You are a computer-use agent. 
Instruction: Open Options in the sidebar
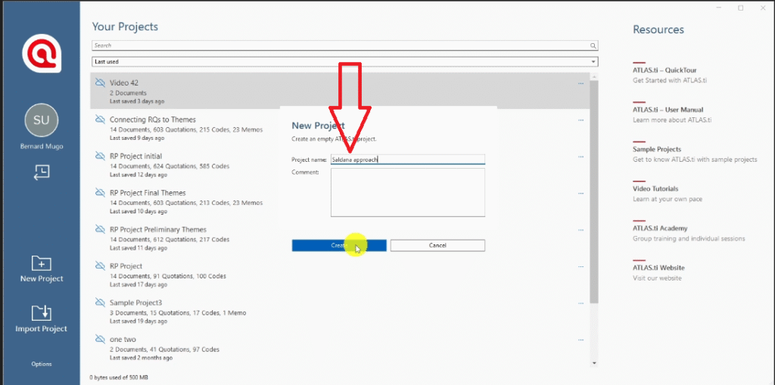pos(42,364)
